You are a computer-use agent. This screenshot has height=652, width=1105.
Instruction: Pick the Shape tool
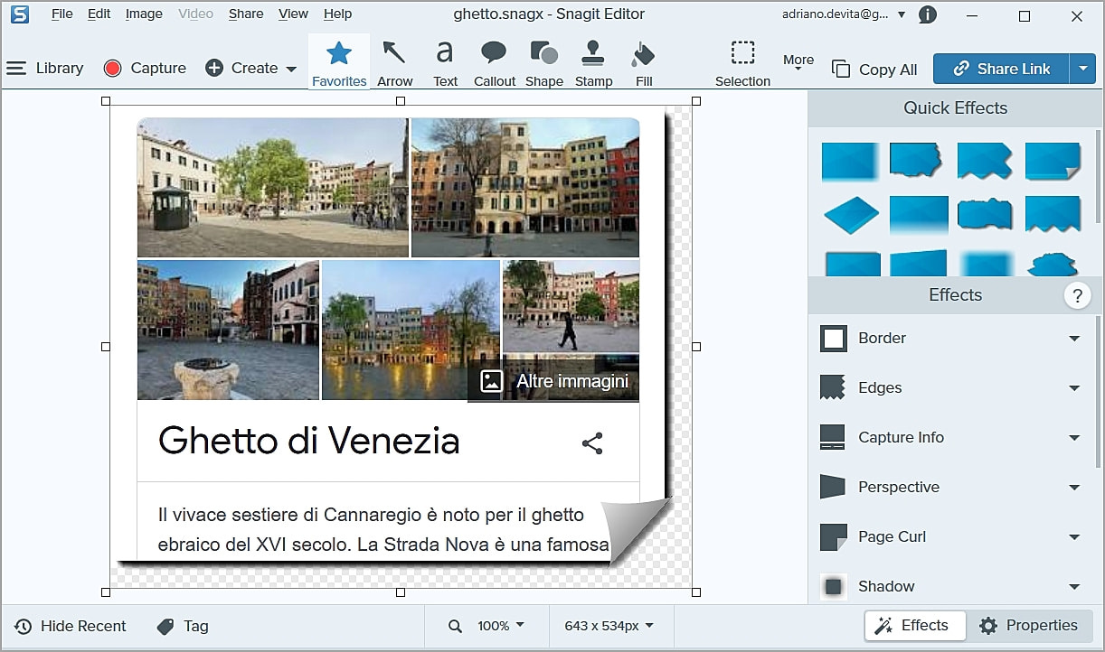coord(543,63)
